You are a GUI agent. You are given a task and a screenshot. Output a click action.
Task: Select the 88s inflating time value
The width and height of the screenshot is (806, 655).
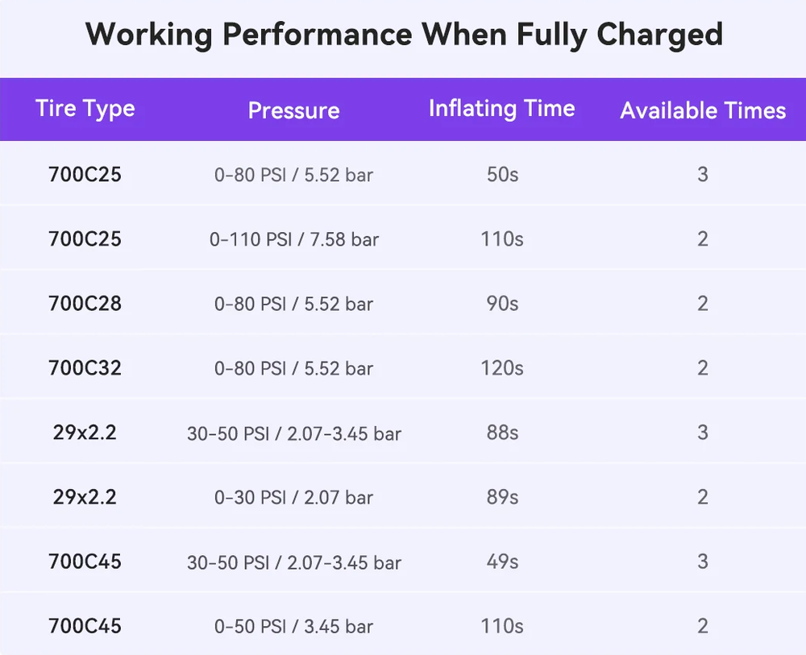point(502,433)
